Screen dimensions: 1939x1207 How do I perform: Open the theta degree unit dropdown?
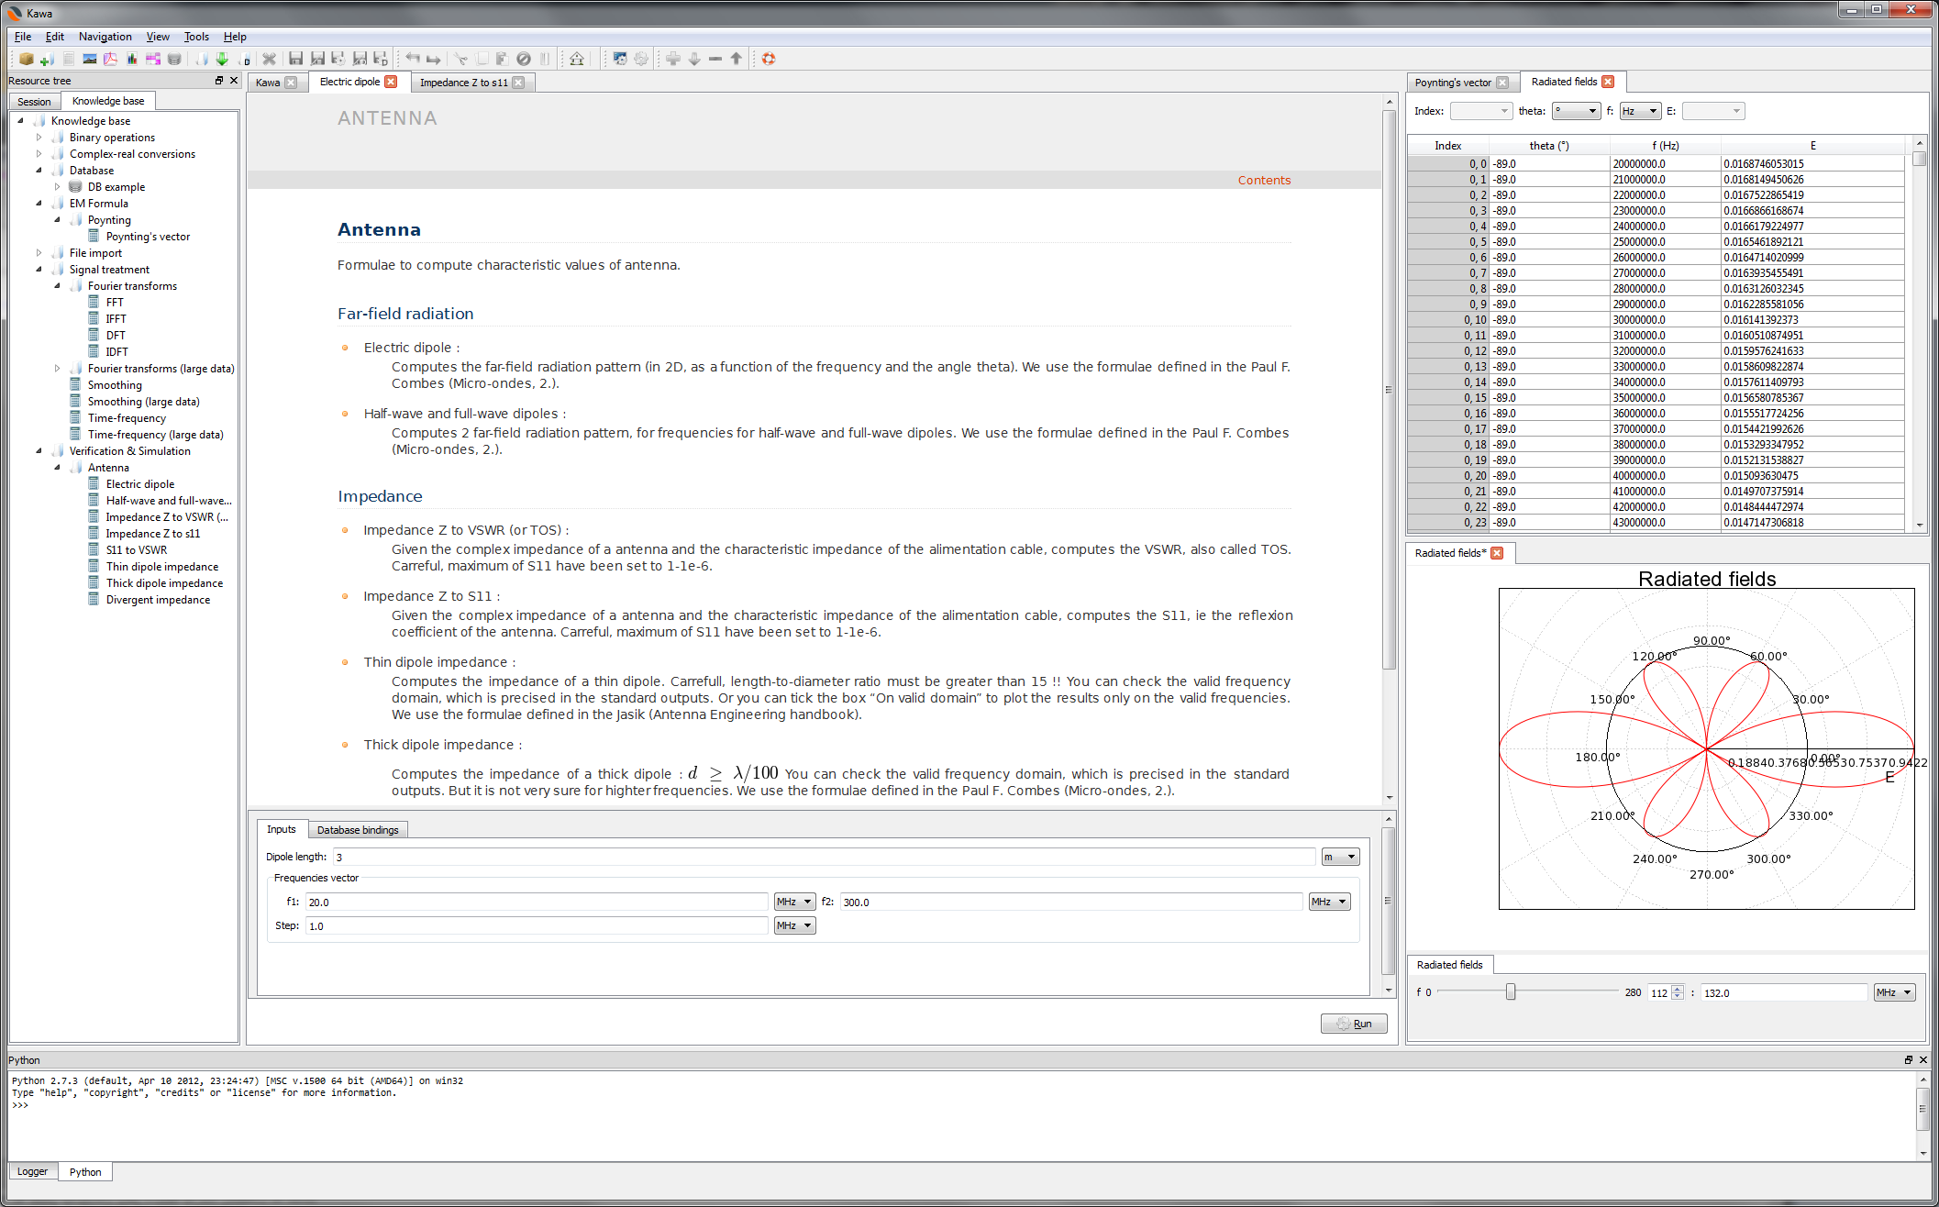[x=1576, y=111]
